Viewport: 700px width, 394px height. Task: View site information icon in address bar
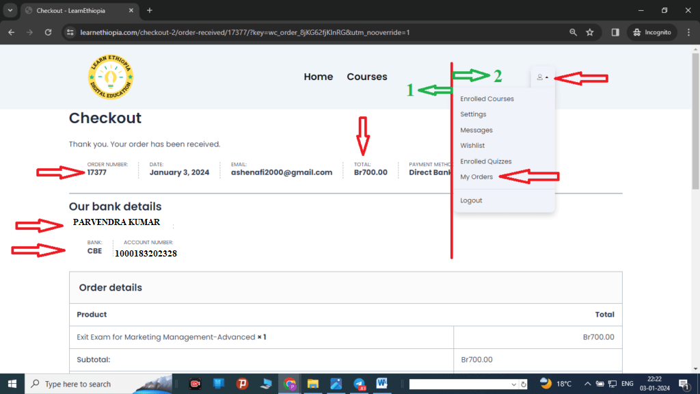(x=70, y=32)
